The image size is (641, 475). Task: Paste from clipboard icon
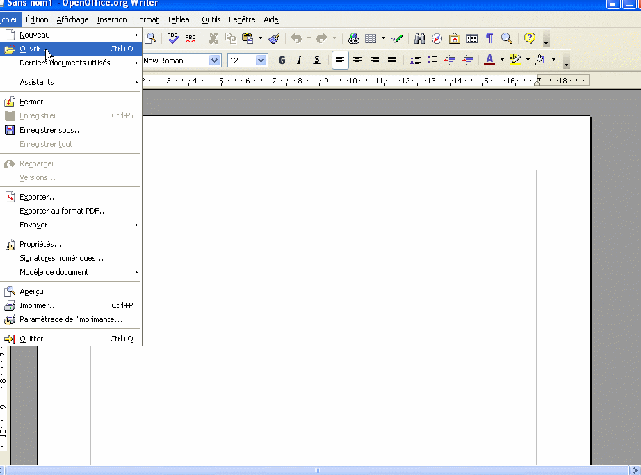click(x=248, y=38)
